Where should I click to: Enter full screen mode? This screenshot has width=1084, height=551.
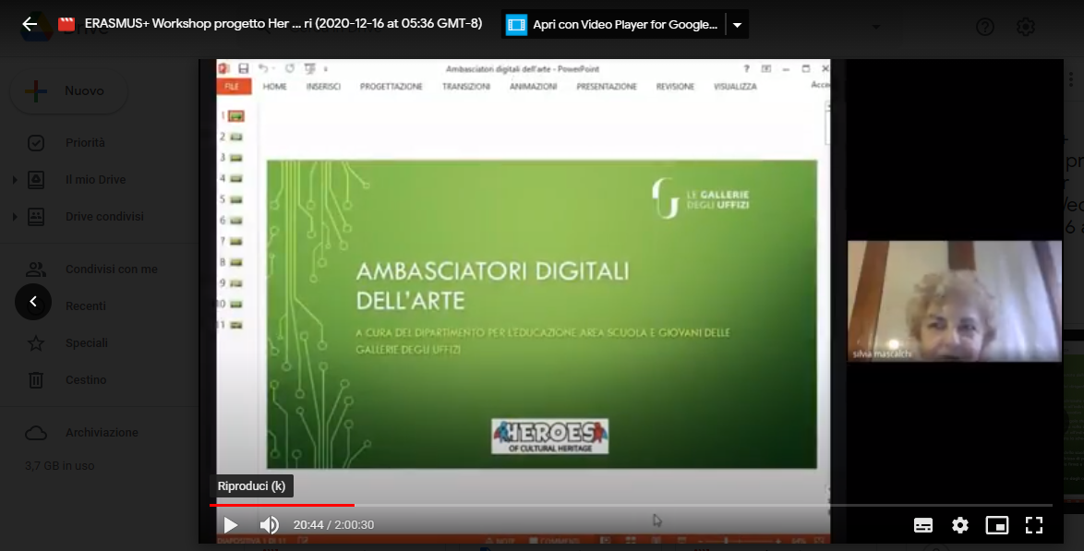tap(1034, 525)
